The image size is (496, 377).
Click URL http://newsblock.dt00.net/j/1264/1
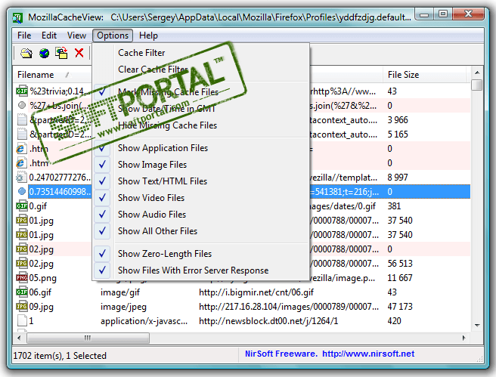(268, 321)
